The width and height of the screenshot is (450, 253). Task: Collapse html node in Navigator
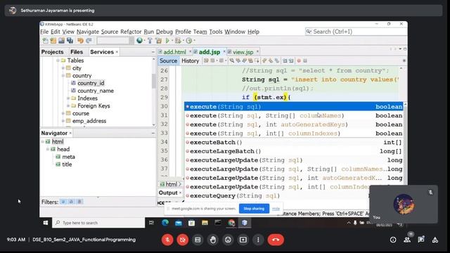(43, 142)
